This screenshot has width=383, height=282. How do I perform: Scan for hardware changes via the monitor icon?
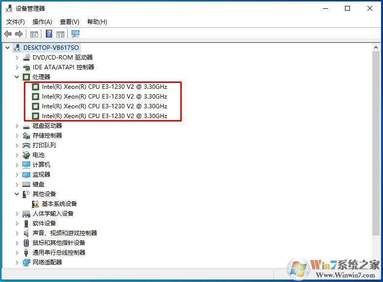76,34
